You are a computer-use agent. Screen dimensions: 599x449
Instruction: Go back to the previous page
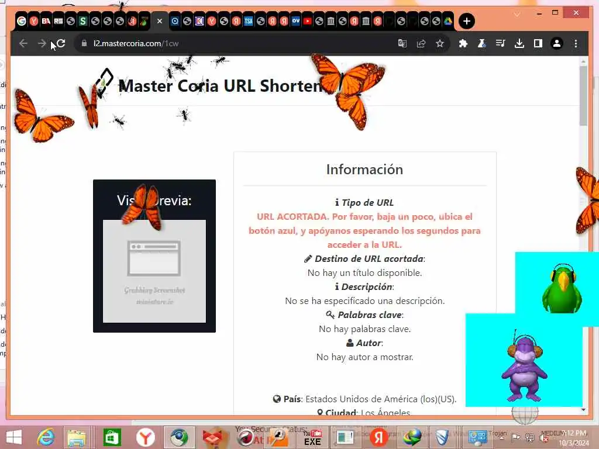(23, 43)
